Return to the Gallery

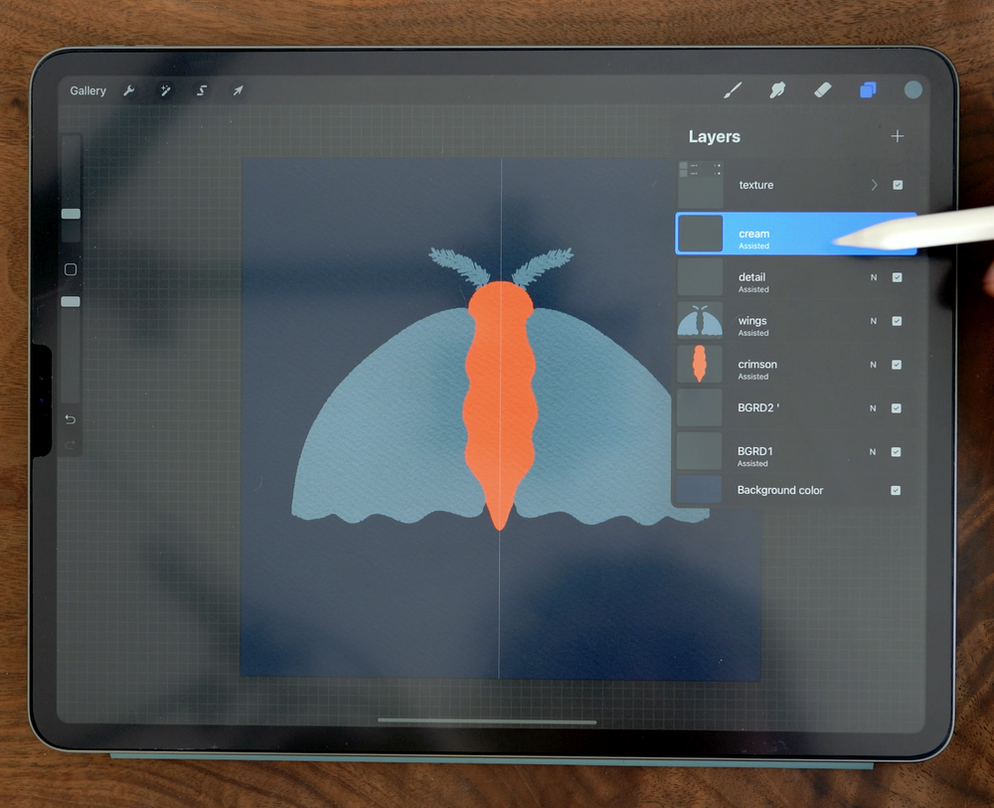point(86,90)
